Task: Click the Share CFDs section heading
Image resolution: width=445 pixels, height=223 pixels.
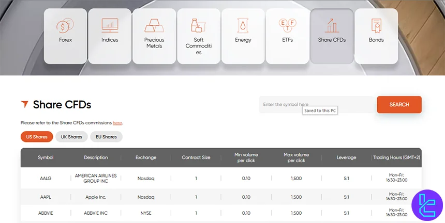Action: pos(62,105)
